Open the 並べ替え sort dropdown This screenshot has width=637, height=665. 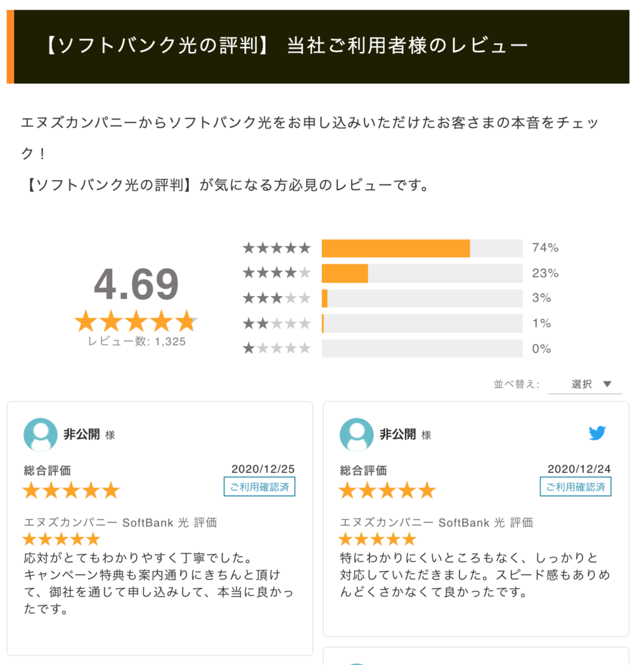(x=584, y=384)
